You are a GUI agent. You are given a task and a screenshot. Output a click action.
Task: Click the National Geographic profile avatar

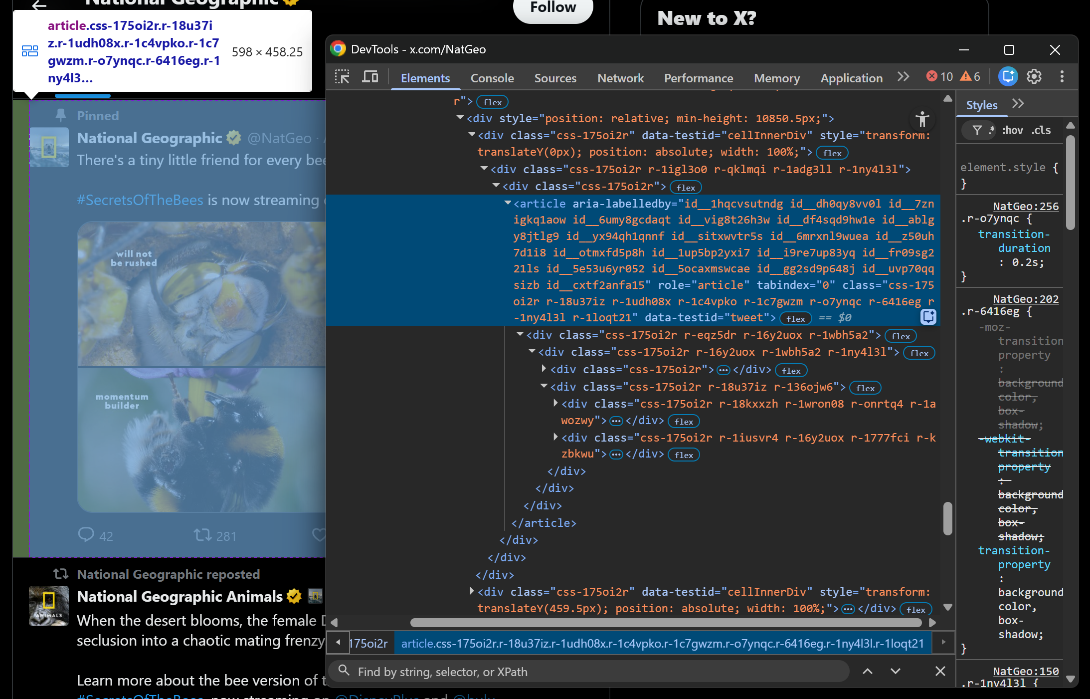[49, 147]
